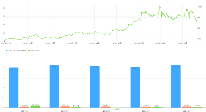
Task: Click the orange legend color square
Action: pyautogui.click(x=15, y=51)
